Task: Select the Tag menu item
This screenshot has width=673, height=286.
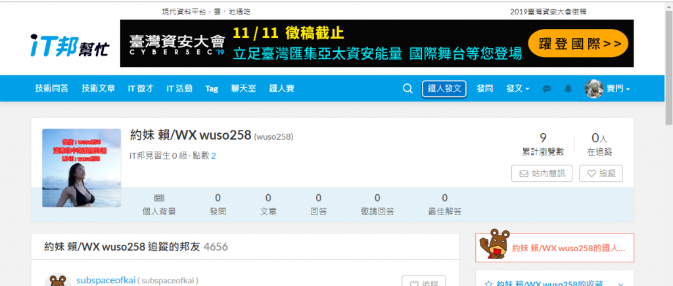Action: tap(212, 89)
